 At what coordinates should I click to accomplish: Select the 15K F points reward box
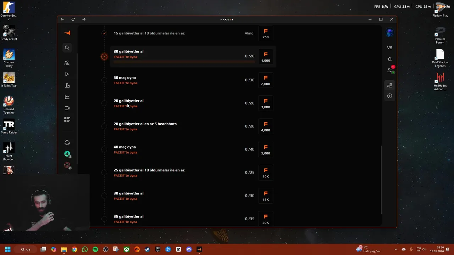pyautogui.click(x=266, y=196)
